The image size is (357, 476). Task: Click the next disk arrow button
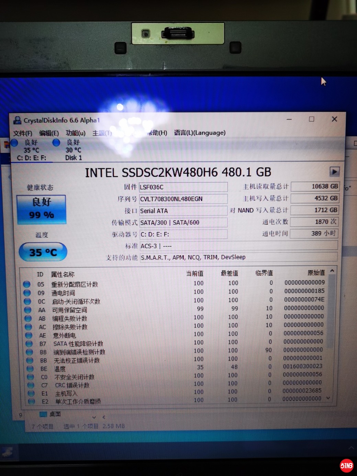click(334, 171)
